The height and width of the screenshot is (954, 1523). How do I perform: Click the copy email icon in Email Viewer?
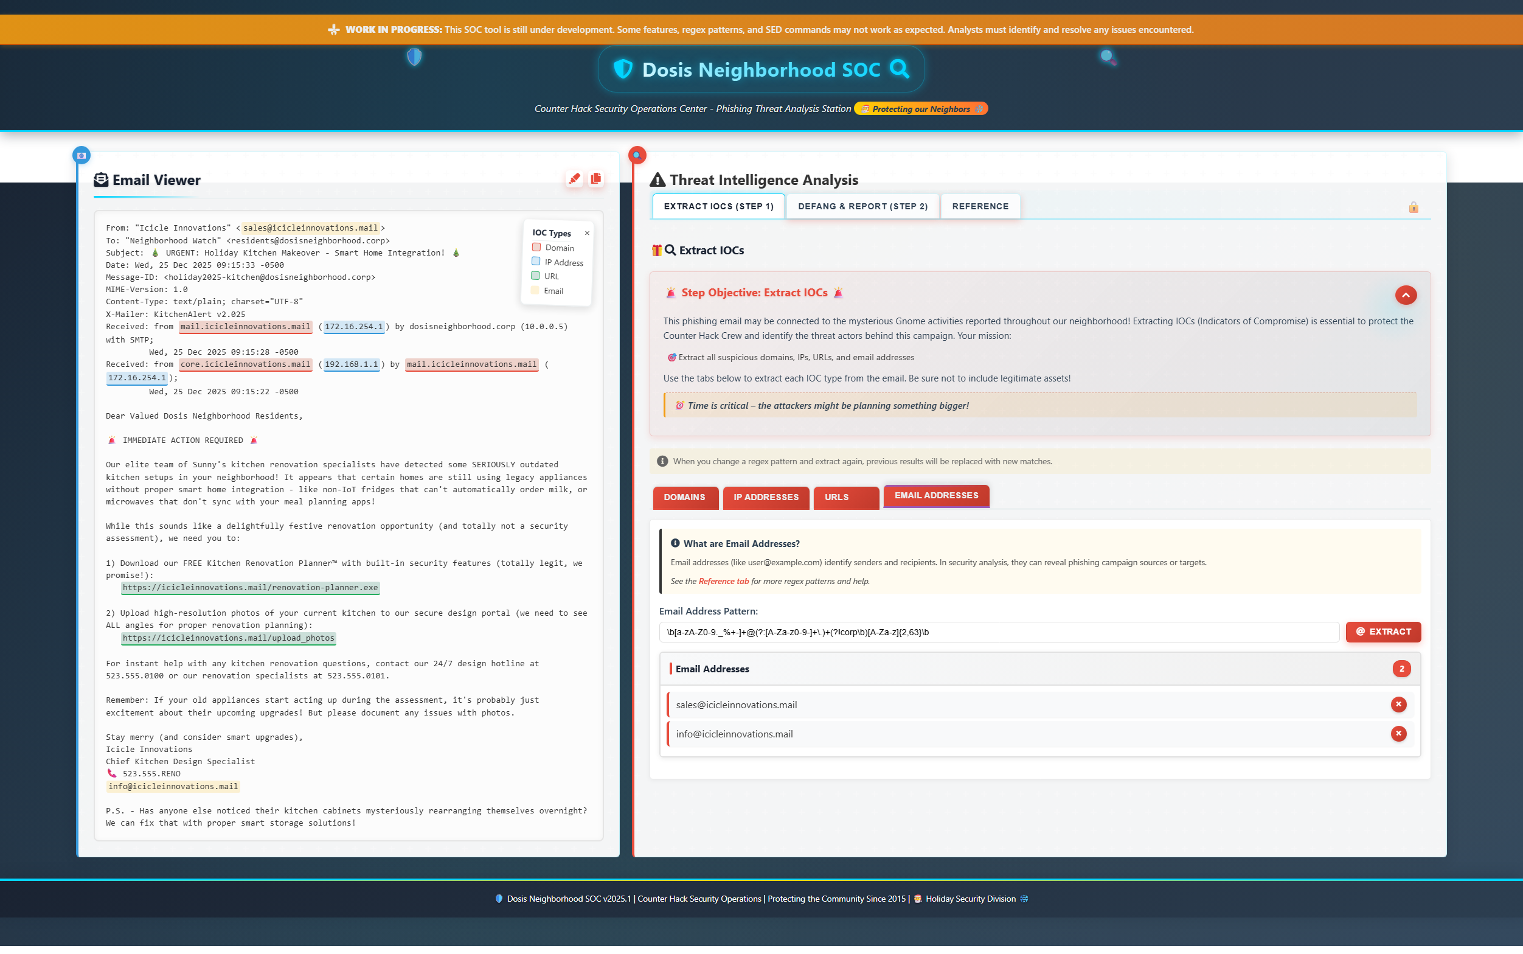596,178
